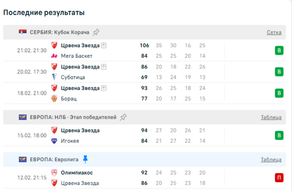Click Mega Basket team logo
The height and width of the screenshot is (191, 292).
click(x=54, y=56)
